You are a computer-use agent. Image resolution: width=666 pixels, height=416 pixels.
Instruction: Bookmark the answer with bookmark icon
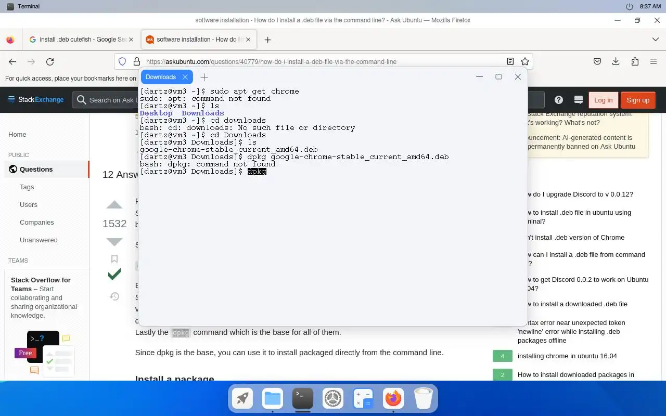[114, 259]
